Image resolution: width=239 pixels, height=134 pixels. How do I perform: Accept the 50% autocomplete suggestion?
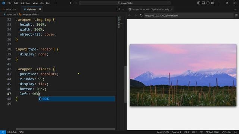click(77, 99)
